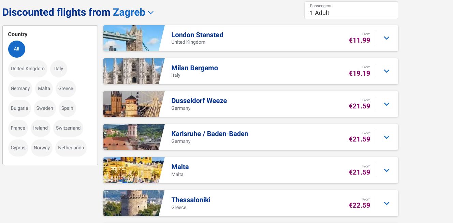
Task: Open the Karlsruhe / Baden-Baden destination
Action: pos(210,134)
